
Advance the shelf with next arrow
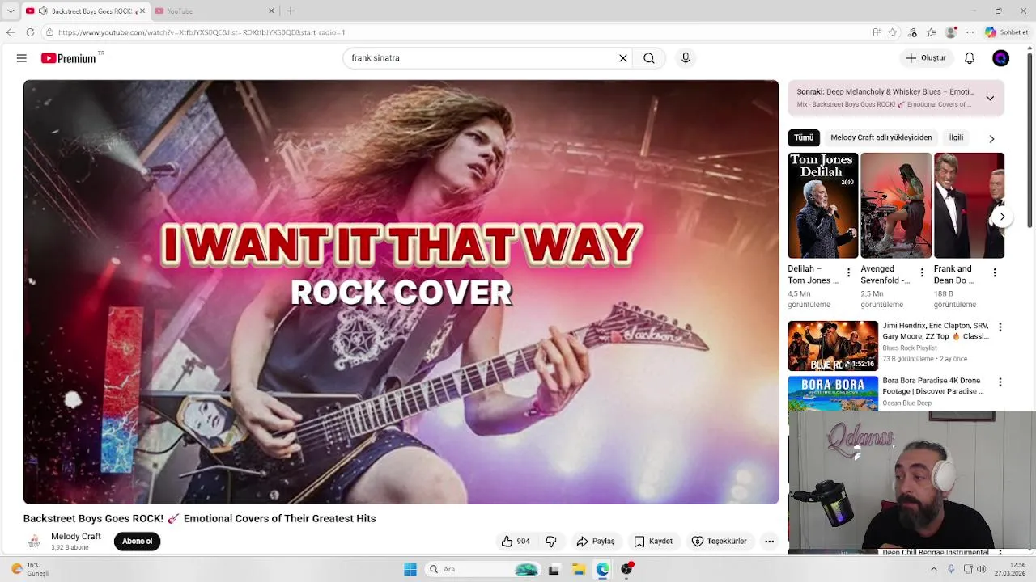pyautogui.click(x=1002, y=217)
